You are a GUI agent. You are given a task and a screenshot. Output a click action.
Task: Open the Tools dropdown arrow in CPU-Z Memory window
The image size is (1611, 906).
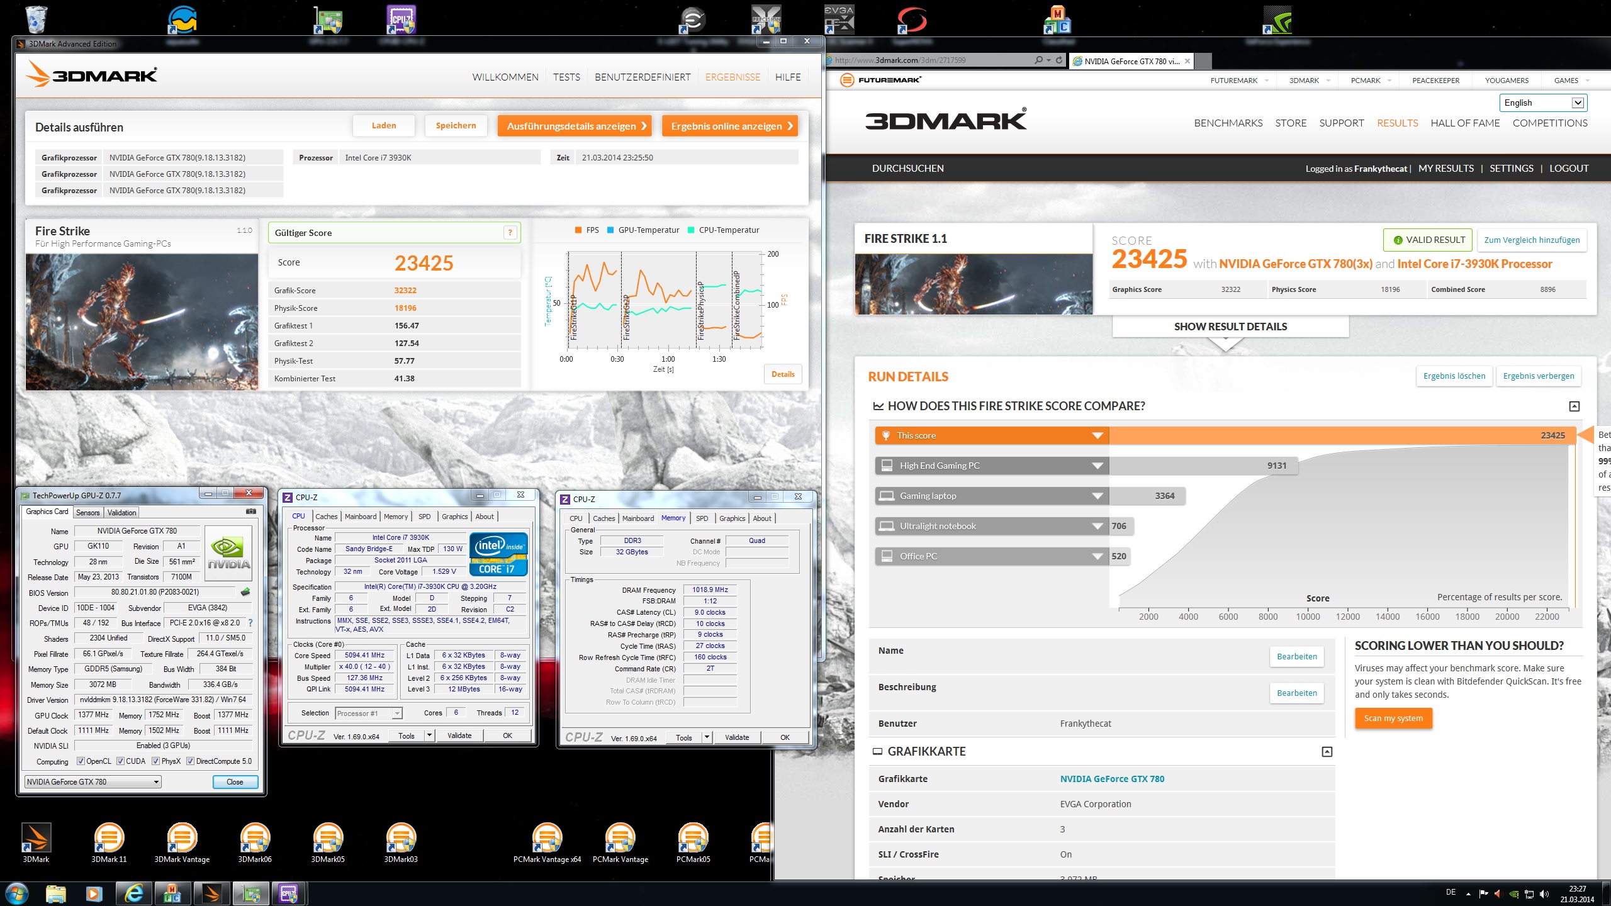[x=707, y=737]
